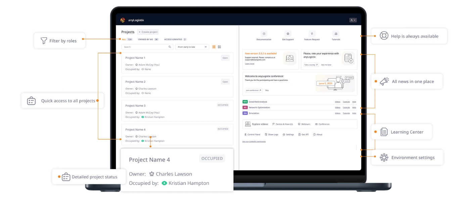Open Videos link for Greenfield Analysis

point(337,102)
